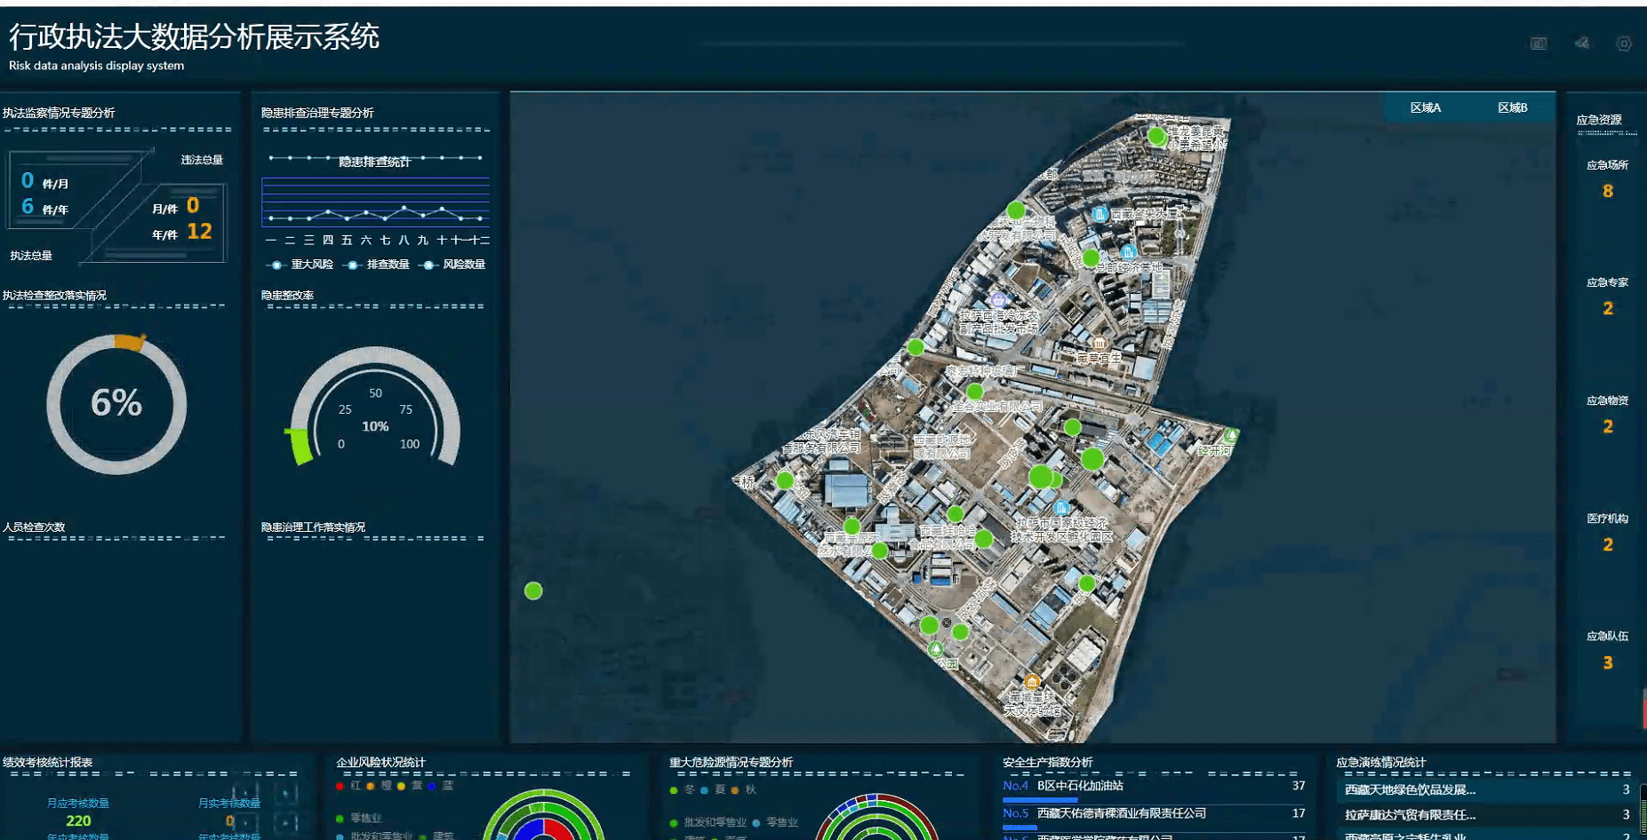Select 拉萨康达汽贸有限责任 drill row
This screenshot has height=840, width=1647.
pos(1486,814)
